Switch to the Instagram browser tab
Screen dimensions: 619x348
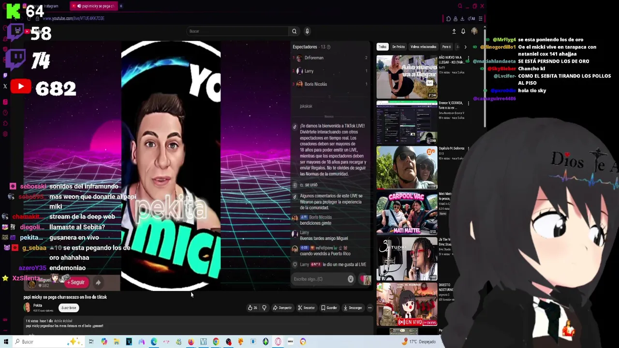pyautogui.click(x=42, y=6)
